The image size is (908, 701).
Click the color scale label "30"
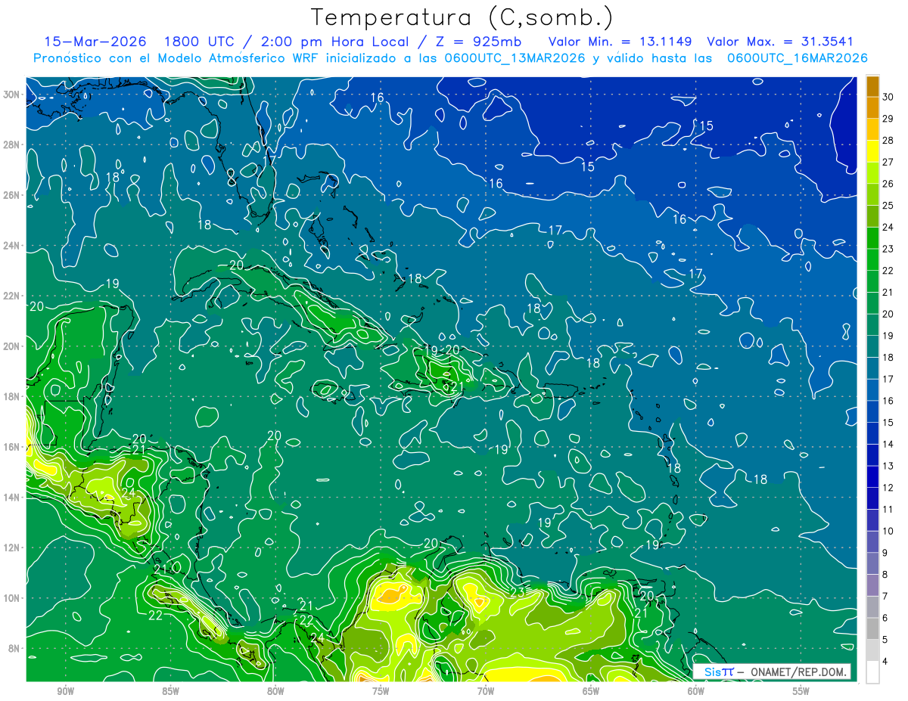point(888,97)
